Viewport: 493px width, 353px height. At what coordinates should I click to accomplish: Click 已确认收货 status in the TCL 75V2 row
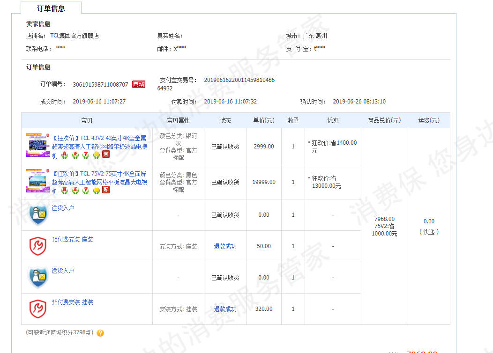225,182
